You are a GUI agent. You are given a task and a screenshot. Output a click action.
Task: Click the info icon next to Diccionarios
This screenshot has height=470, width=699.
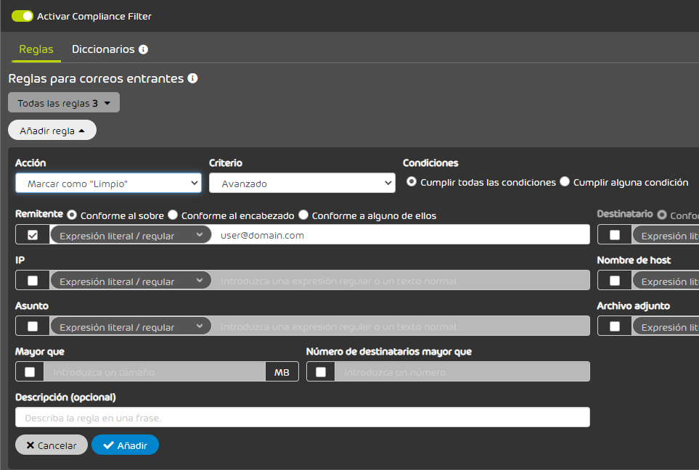tap(143, 49)
